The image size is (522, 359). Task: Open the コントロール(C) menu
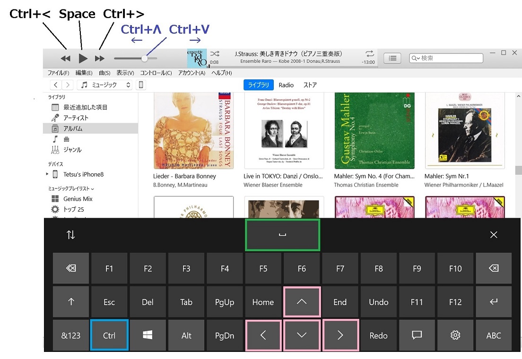[x=156, y=73]
